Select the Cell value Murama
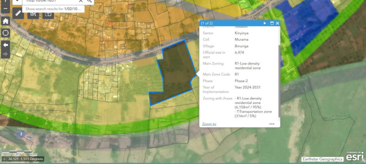The image size is (366, 164). (x=241, y=40)
